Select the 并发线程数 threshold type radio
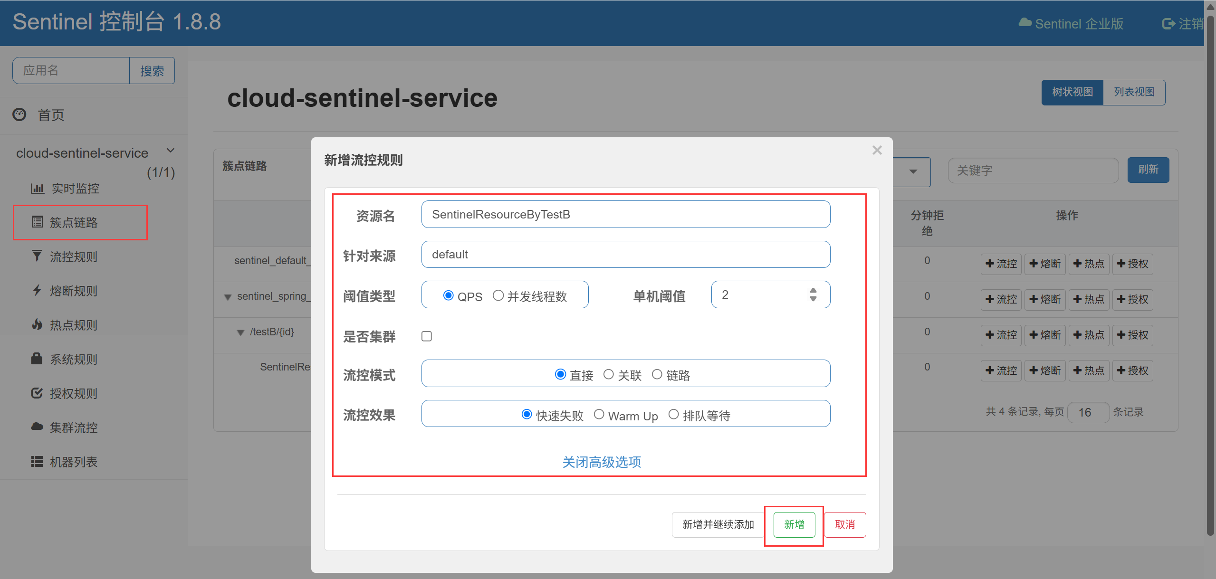Screen dimensions: 1216x579 pyautogui.click(x=498, y=295)
